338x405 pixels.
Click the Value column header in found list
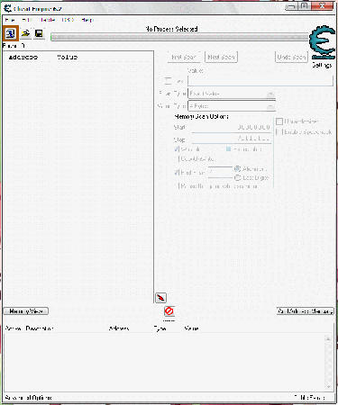click(x=68, y=57)
